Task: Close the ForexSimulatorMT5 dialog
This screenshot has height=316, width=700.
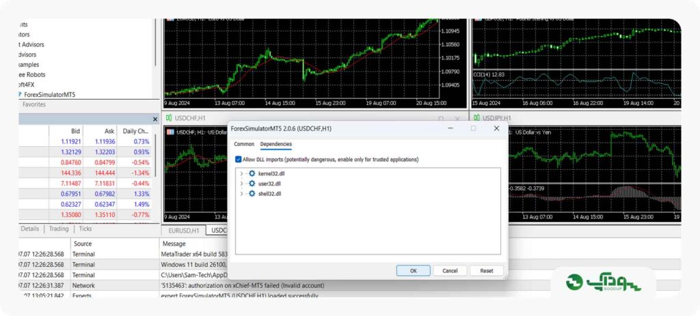Action: (496, 128)
